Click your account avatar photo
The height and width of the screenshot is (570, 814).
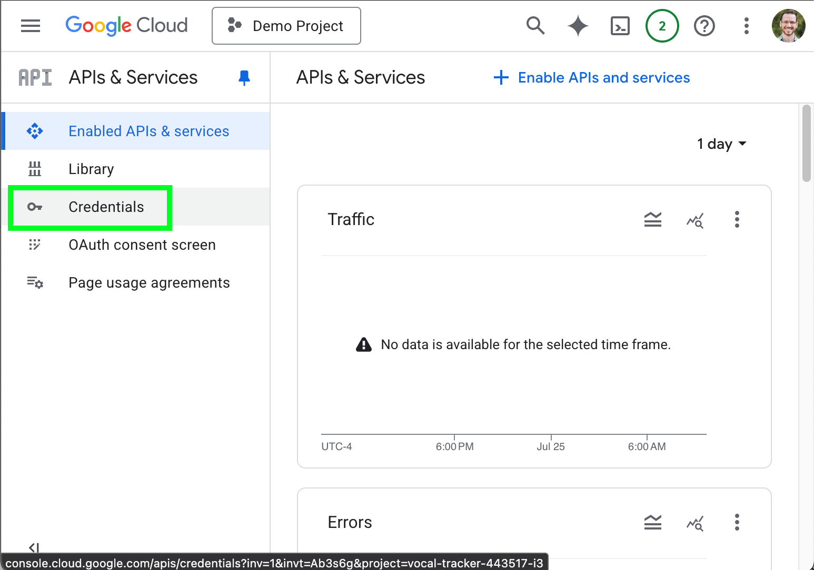(788, 25)
